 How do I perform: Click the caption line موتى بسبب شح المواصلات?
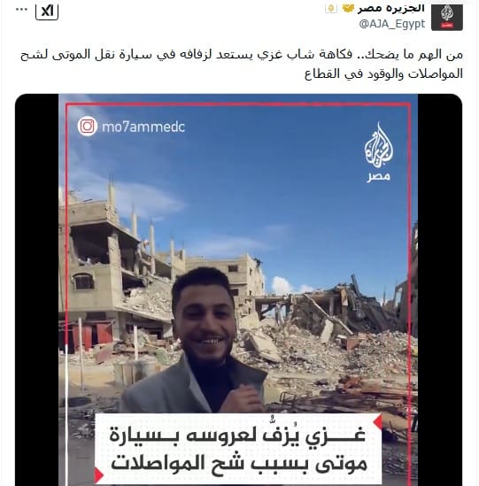click(239, 464)
